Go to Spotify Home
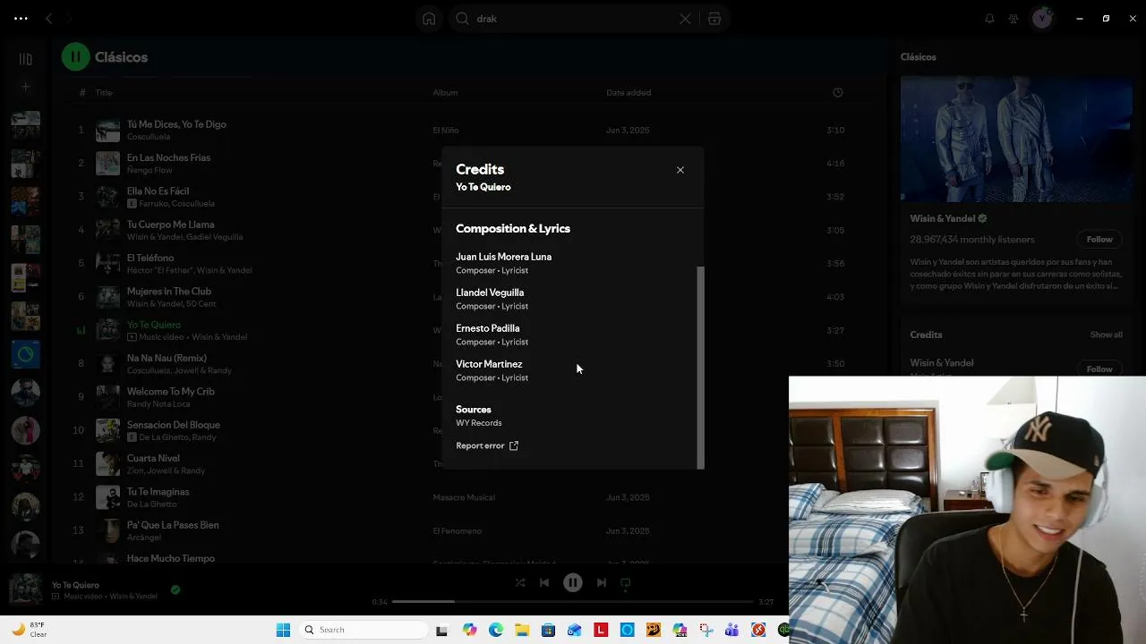Image resolution: width=1146 pixels, height=644 pixels. coord(429,19)
